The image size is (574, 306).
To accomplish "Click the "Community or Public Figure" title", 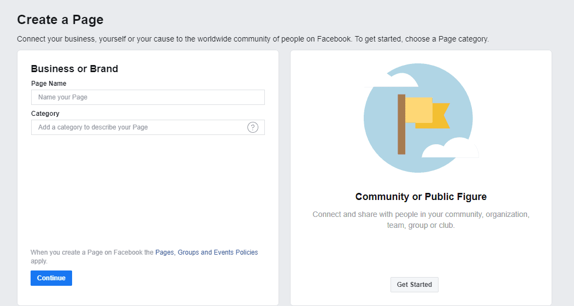I will tap(421, 197).
